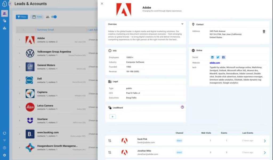Click the map location pin icon
Screen dimensions: 273x160
click(264, 31)
